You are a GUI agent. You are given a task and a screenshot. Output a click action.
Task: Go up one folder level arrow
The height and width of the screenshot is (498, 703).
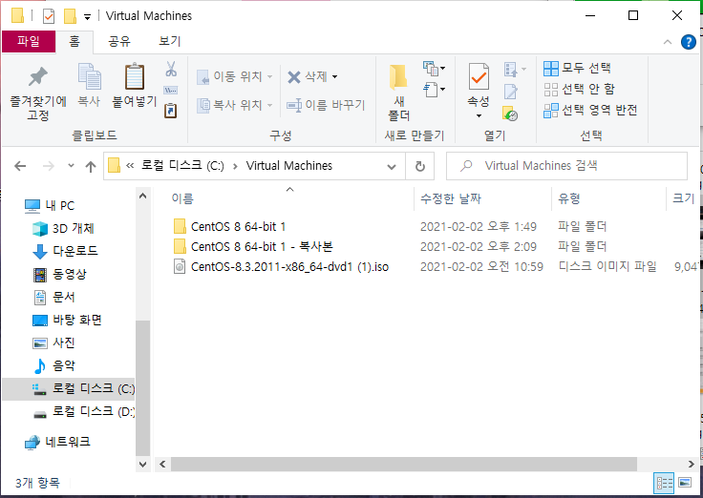pyautogui.click(x=91, y=167)
